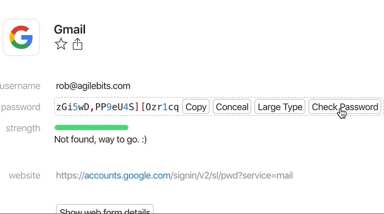Click the https:// prefix of website URL
Viewport: 384px width, 214px height.
coord(70,176)
